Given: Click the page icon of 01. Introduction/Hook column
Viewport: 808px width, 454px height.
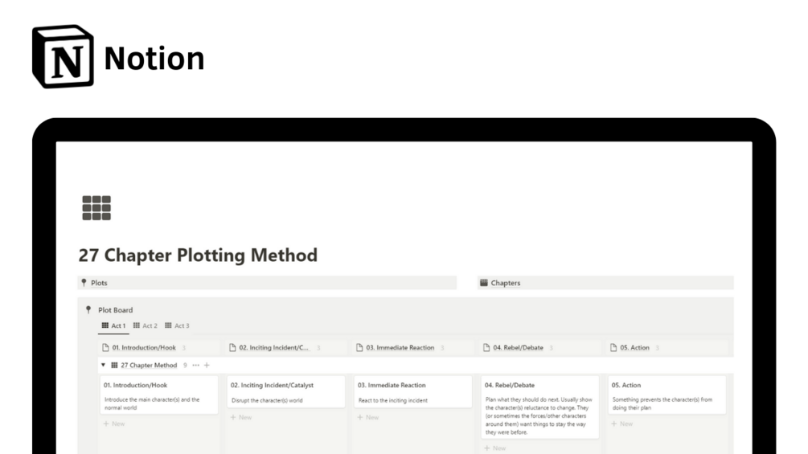Looking at the screenshot, I should (105, 348).
